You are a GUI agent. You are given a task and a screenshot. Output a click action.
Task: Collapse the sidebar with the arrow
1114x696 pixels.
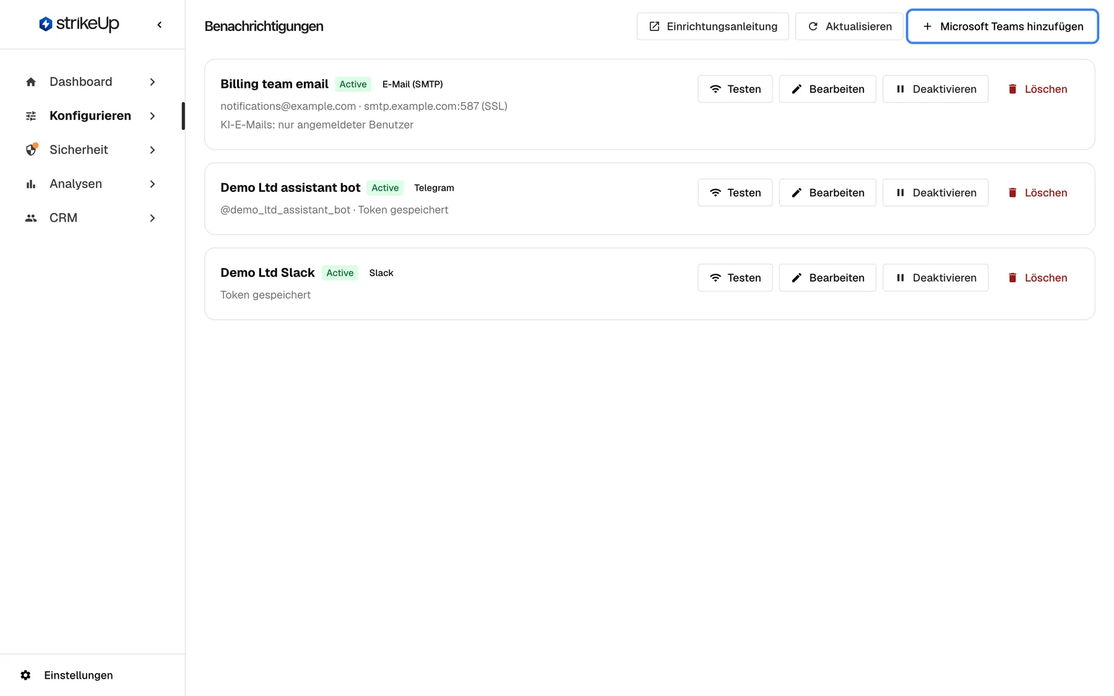click(160, 25)
